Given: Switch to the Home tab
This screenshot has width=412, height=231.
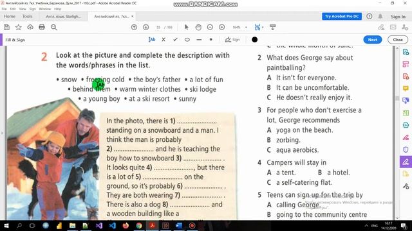Looking at the screenshot, I should [x=10, y=16].
